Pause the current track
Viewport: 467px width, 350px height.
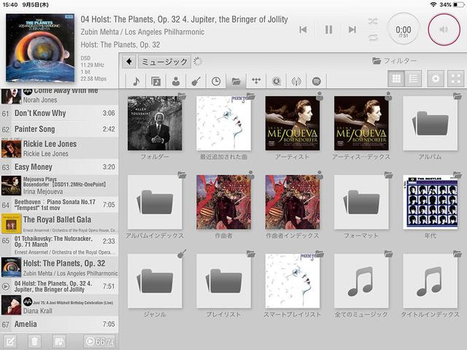pos(328,29)
